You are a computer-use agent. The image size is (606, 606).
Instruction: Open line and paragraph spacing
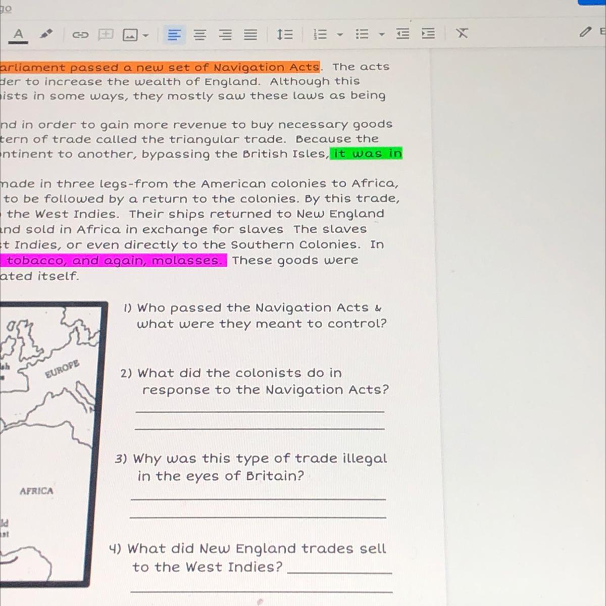pyautogui.click(x=285, y=34)
